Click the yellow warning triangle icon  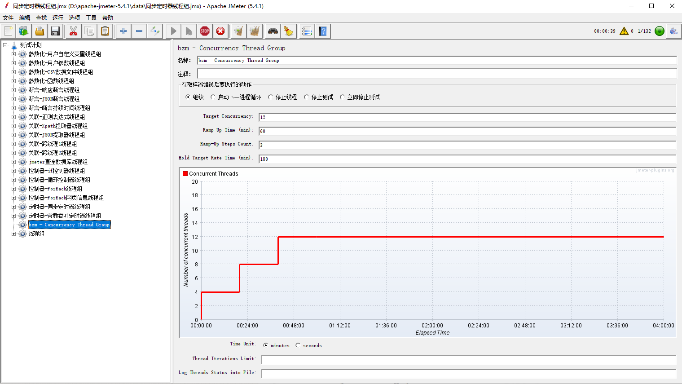coord(624,31)
